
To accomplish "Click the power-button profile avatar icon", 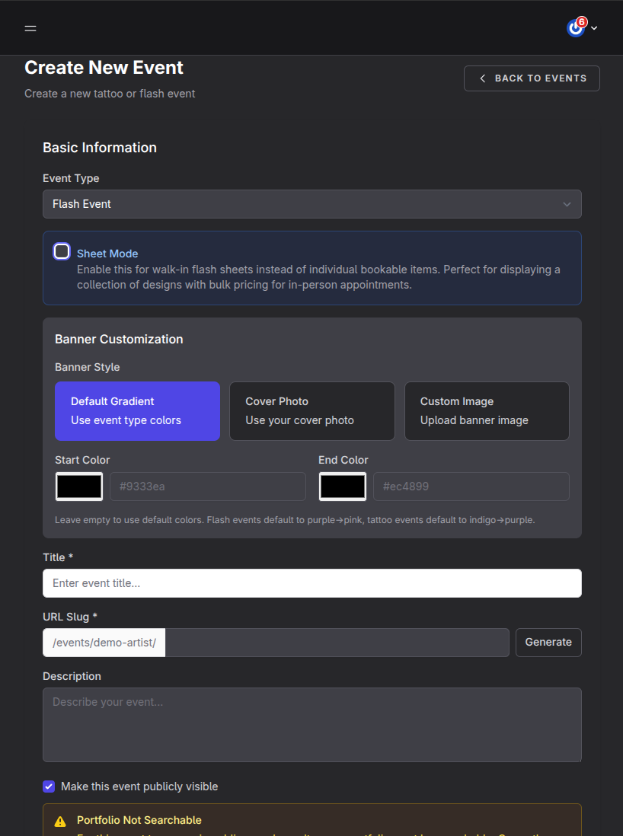I will coord(575,27).
